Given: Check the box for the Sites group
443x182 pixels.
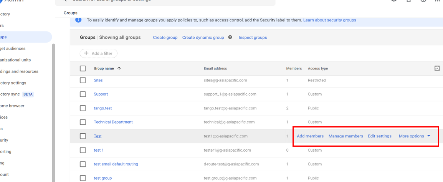Looking at the screenshot, I should click(x=83, y=80).
